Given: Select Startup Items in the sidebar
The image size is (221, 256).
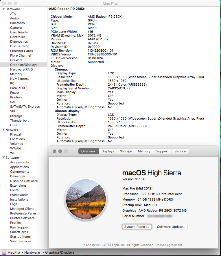Looking at the screenshot, I should click(x=20, y=237).
